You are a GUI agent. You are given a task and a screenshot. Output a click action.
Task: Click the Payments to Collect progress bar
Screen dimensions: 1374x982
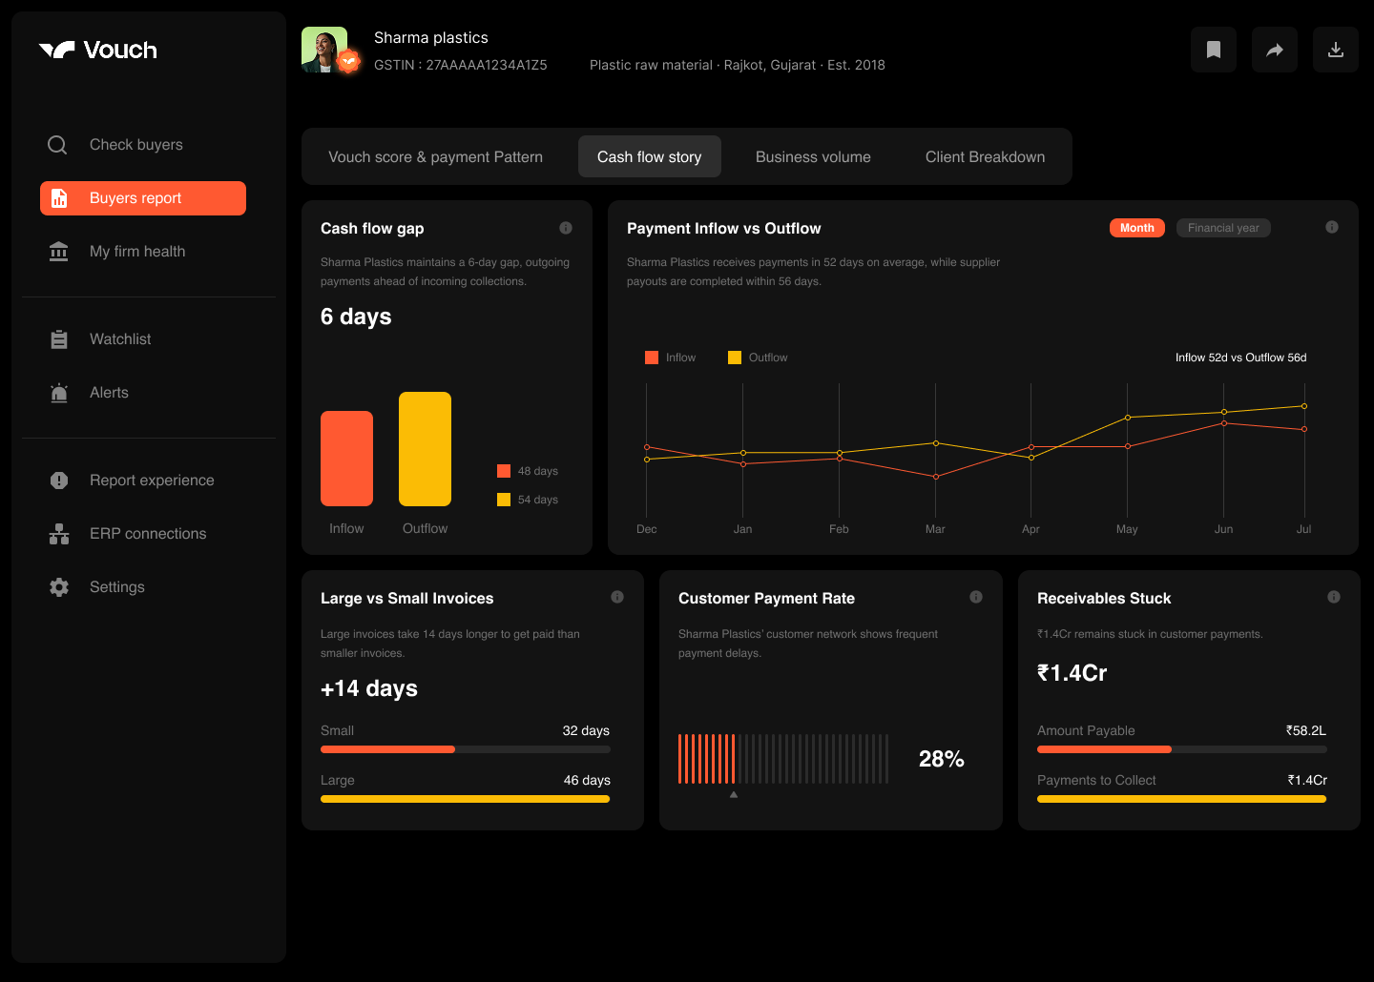point(1182,799)
